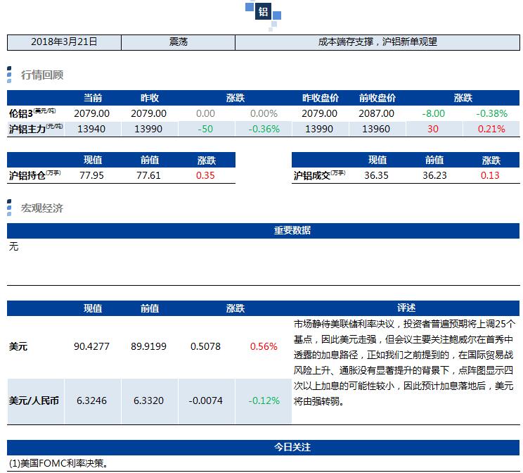Click commentary line starting 市场静待美联储利率决议

405,324
